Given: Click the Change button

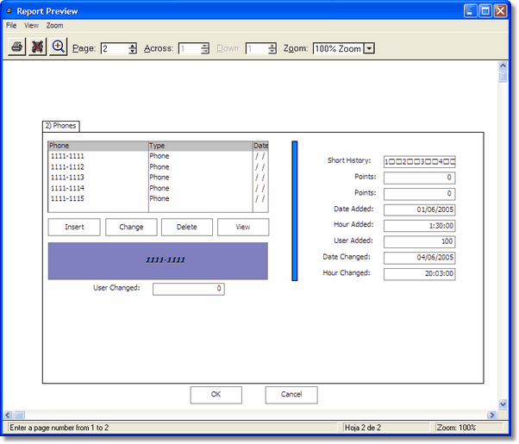Looking at the screenshot, I should [x=131, y=227].
